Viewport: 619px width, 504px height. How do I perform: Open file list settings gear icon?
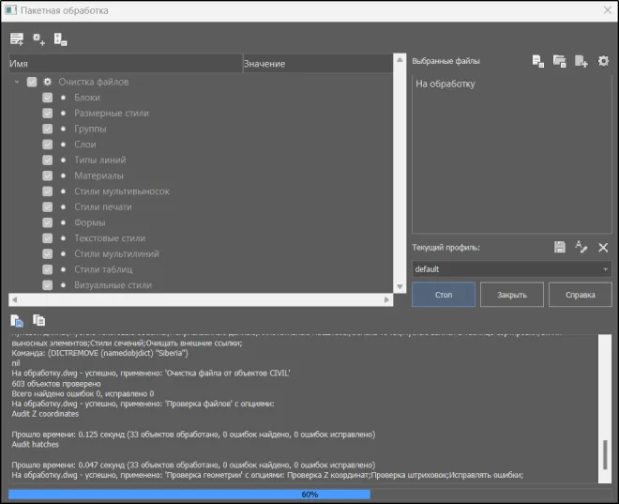click(603, 61)
